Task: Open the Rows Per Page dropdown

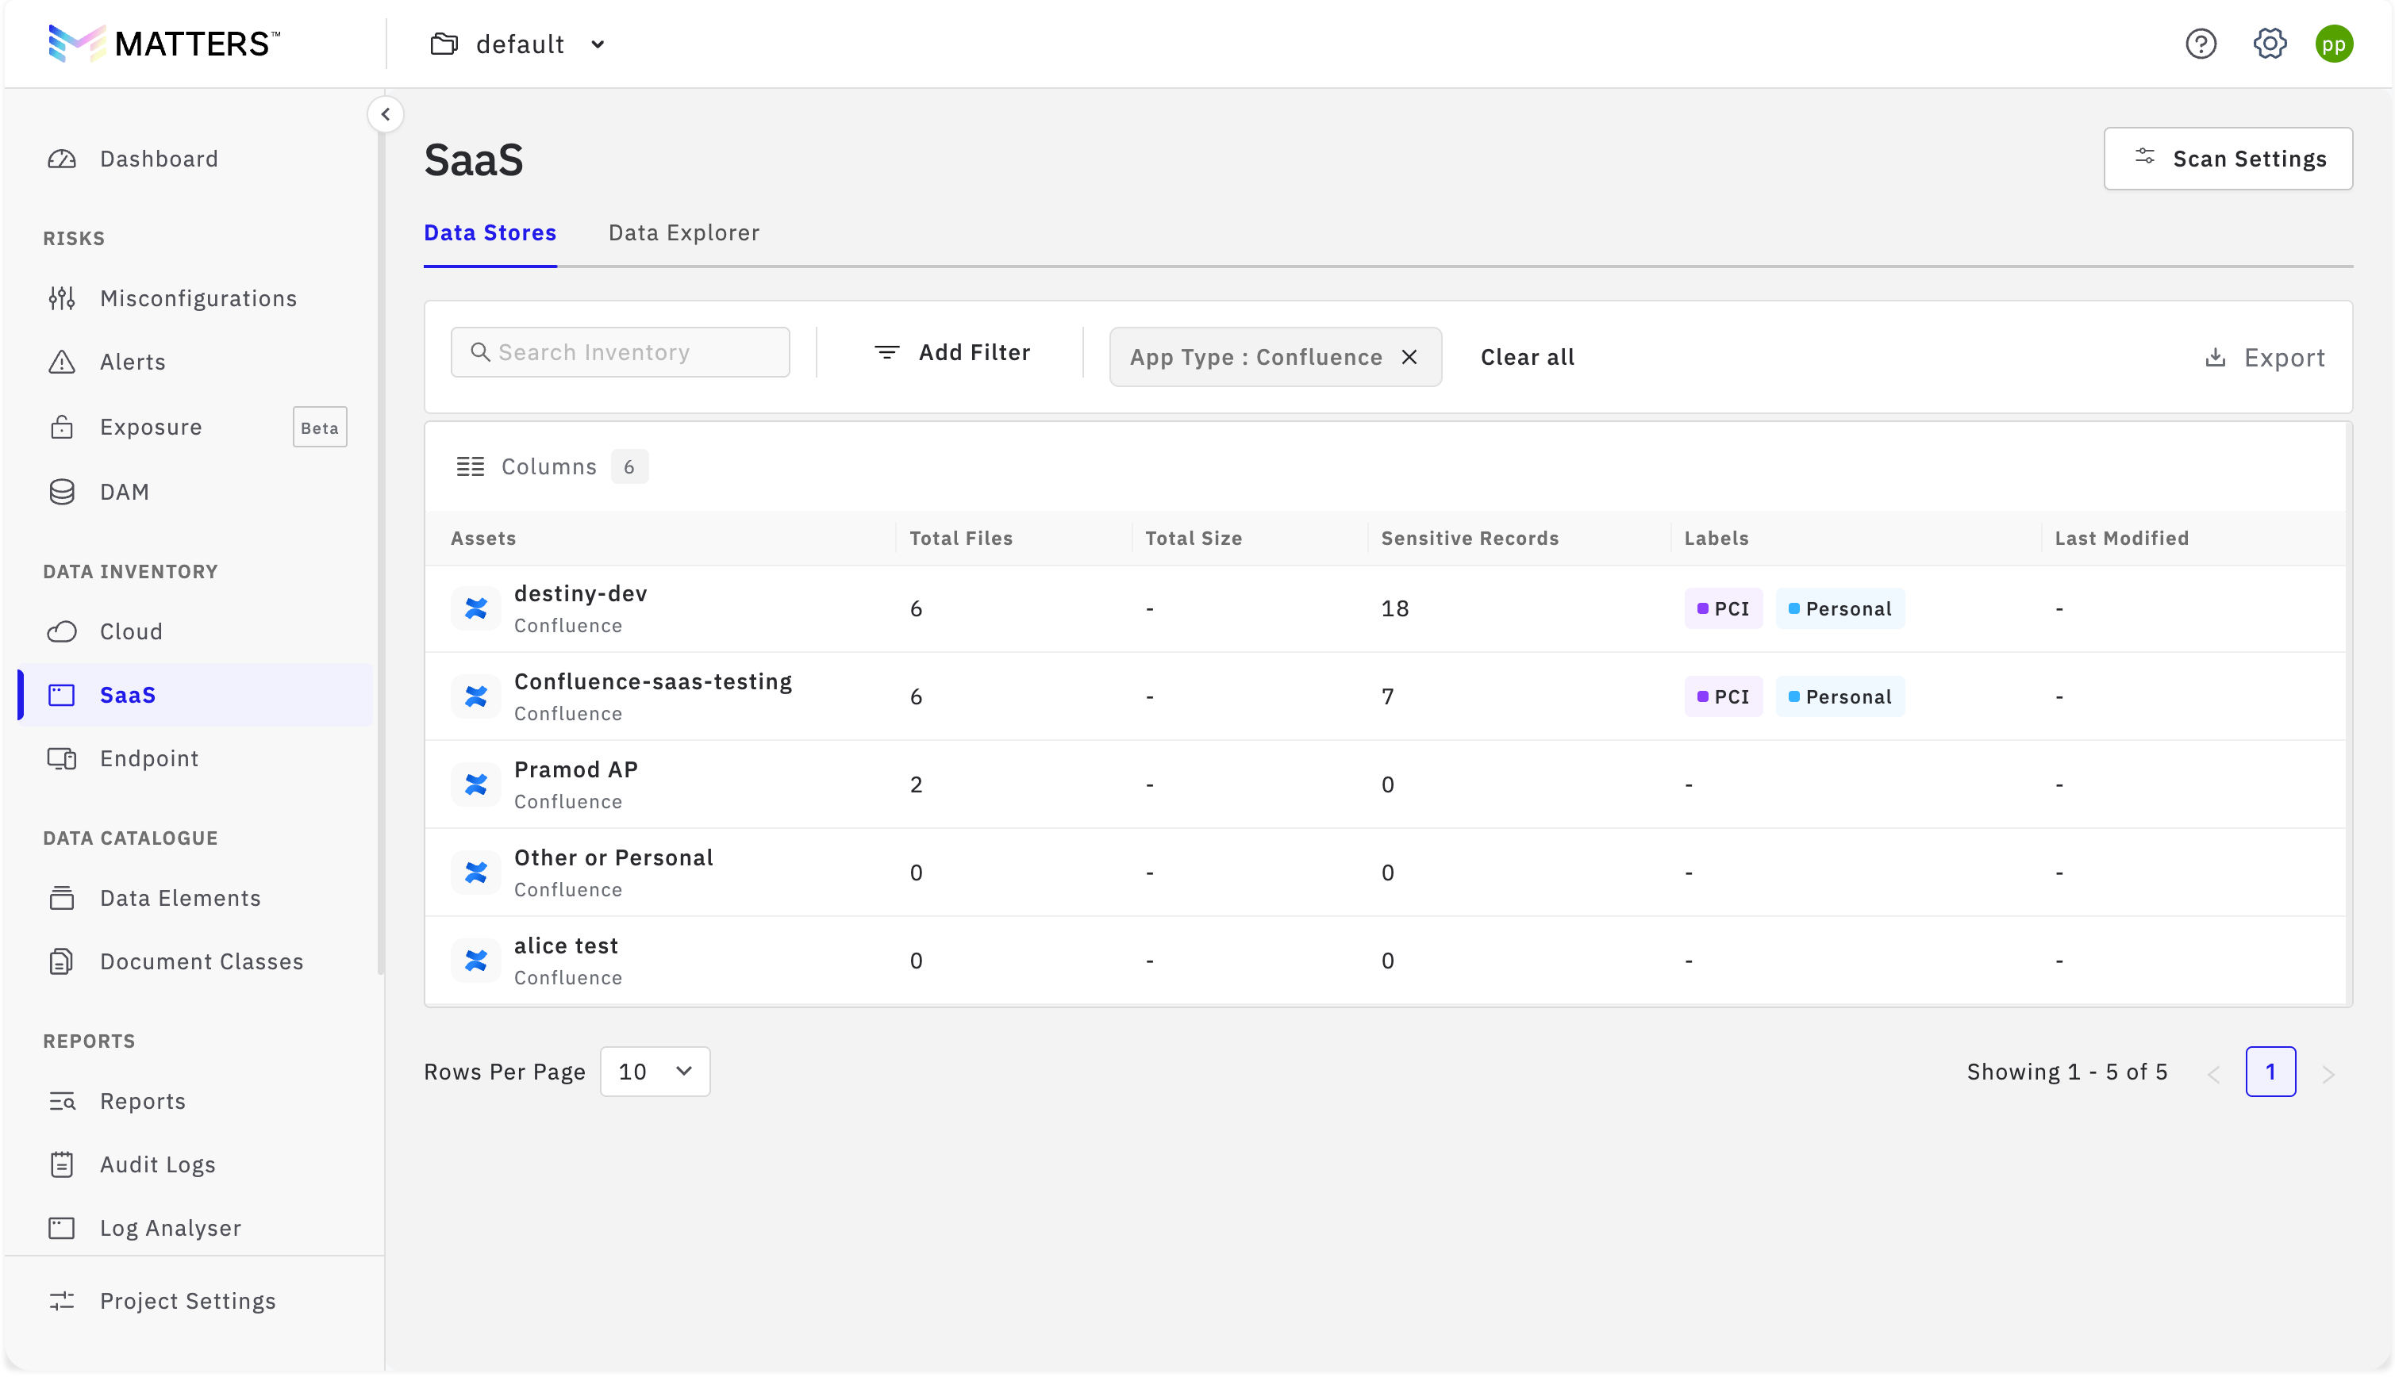Action: (x=655, y=1072)
